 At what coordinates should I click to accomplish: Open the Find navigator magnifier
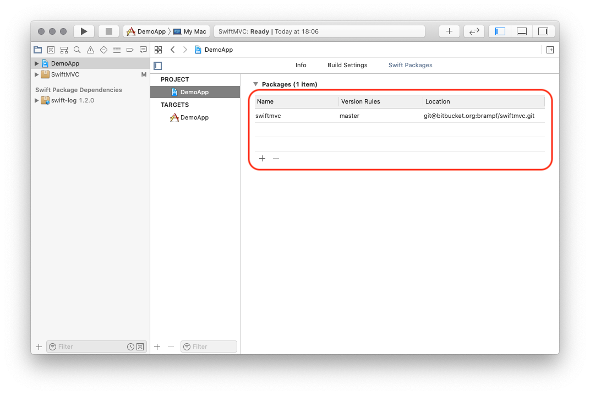[77, 50]
